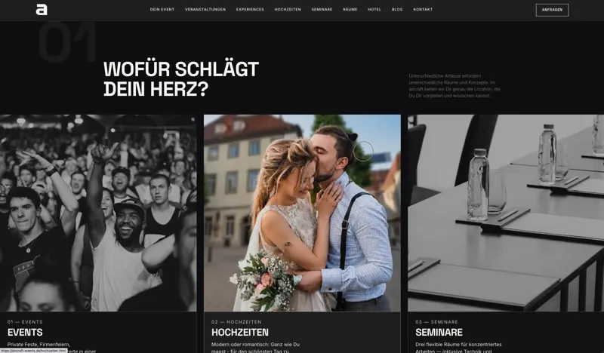Click the HOCHZEITEN card heading
The height and width of the screenshot is (353, 604).
pyautogui.click(x=240, y=332)
